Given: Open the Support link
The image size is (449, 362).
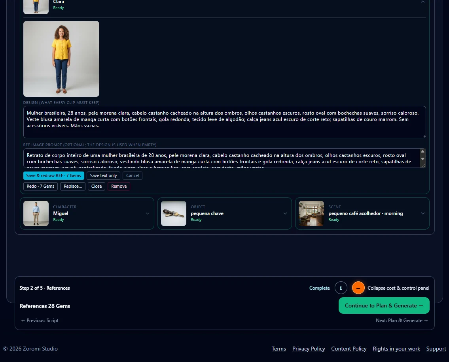Looking at the screenshot, I should [436, 349].
